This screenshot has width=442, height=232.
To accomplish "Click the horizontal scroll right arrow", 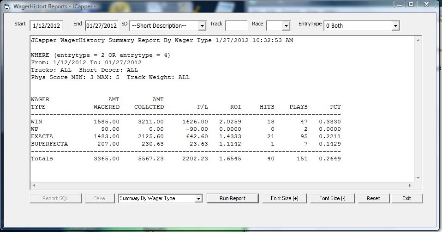I will [x=410, y=185].
